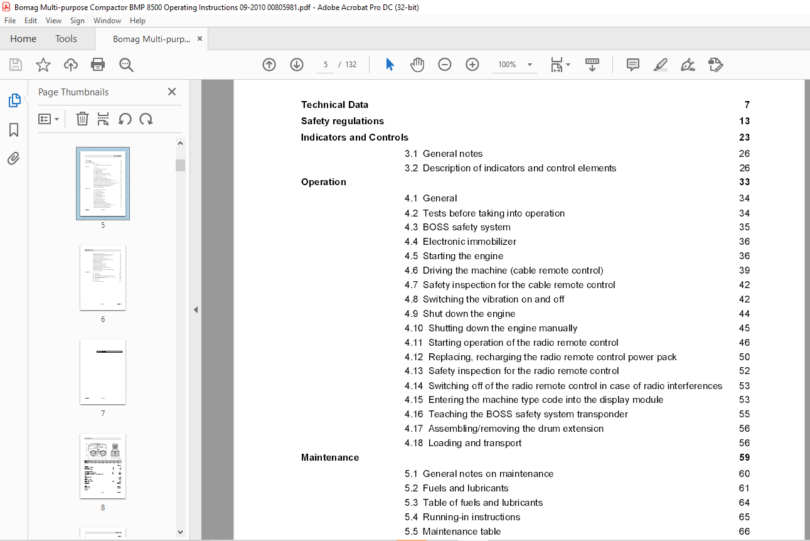Click '4.5 Starting the engine' entry
This screenshot has height=541, width=810.
(454, 256)
